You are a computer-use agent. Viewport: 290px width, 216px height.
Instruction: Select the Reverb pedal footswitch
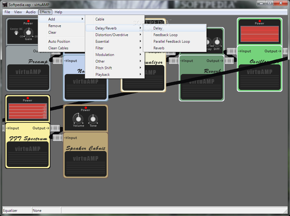tap(201, 87)
